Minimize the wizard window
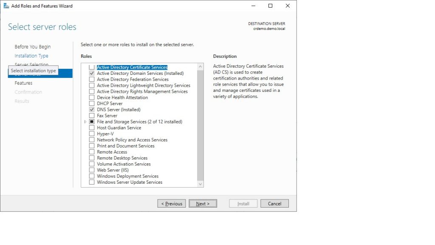The height and width of the screenshot is (245, 435). (x=253, y=6)
